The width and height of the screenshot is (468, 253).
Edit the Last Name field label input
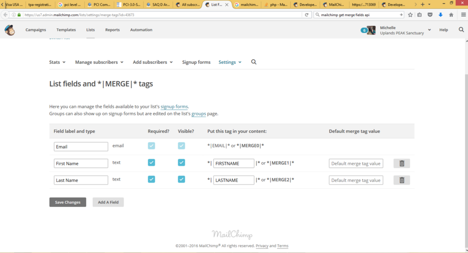tap(81, 180)
